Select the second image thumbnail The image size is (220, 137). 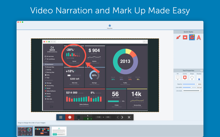(42, 131)
